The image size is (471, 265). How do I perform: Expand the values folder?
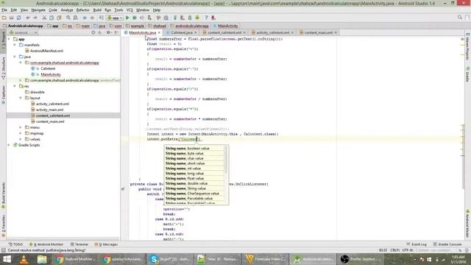(x=21, y=139)
